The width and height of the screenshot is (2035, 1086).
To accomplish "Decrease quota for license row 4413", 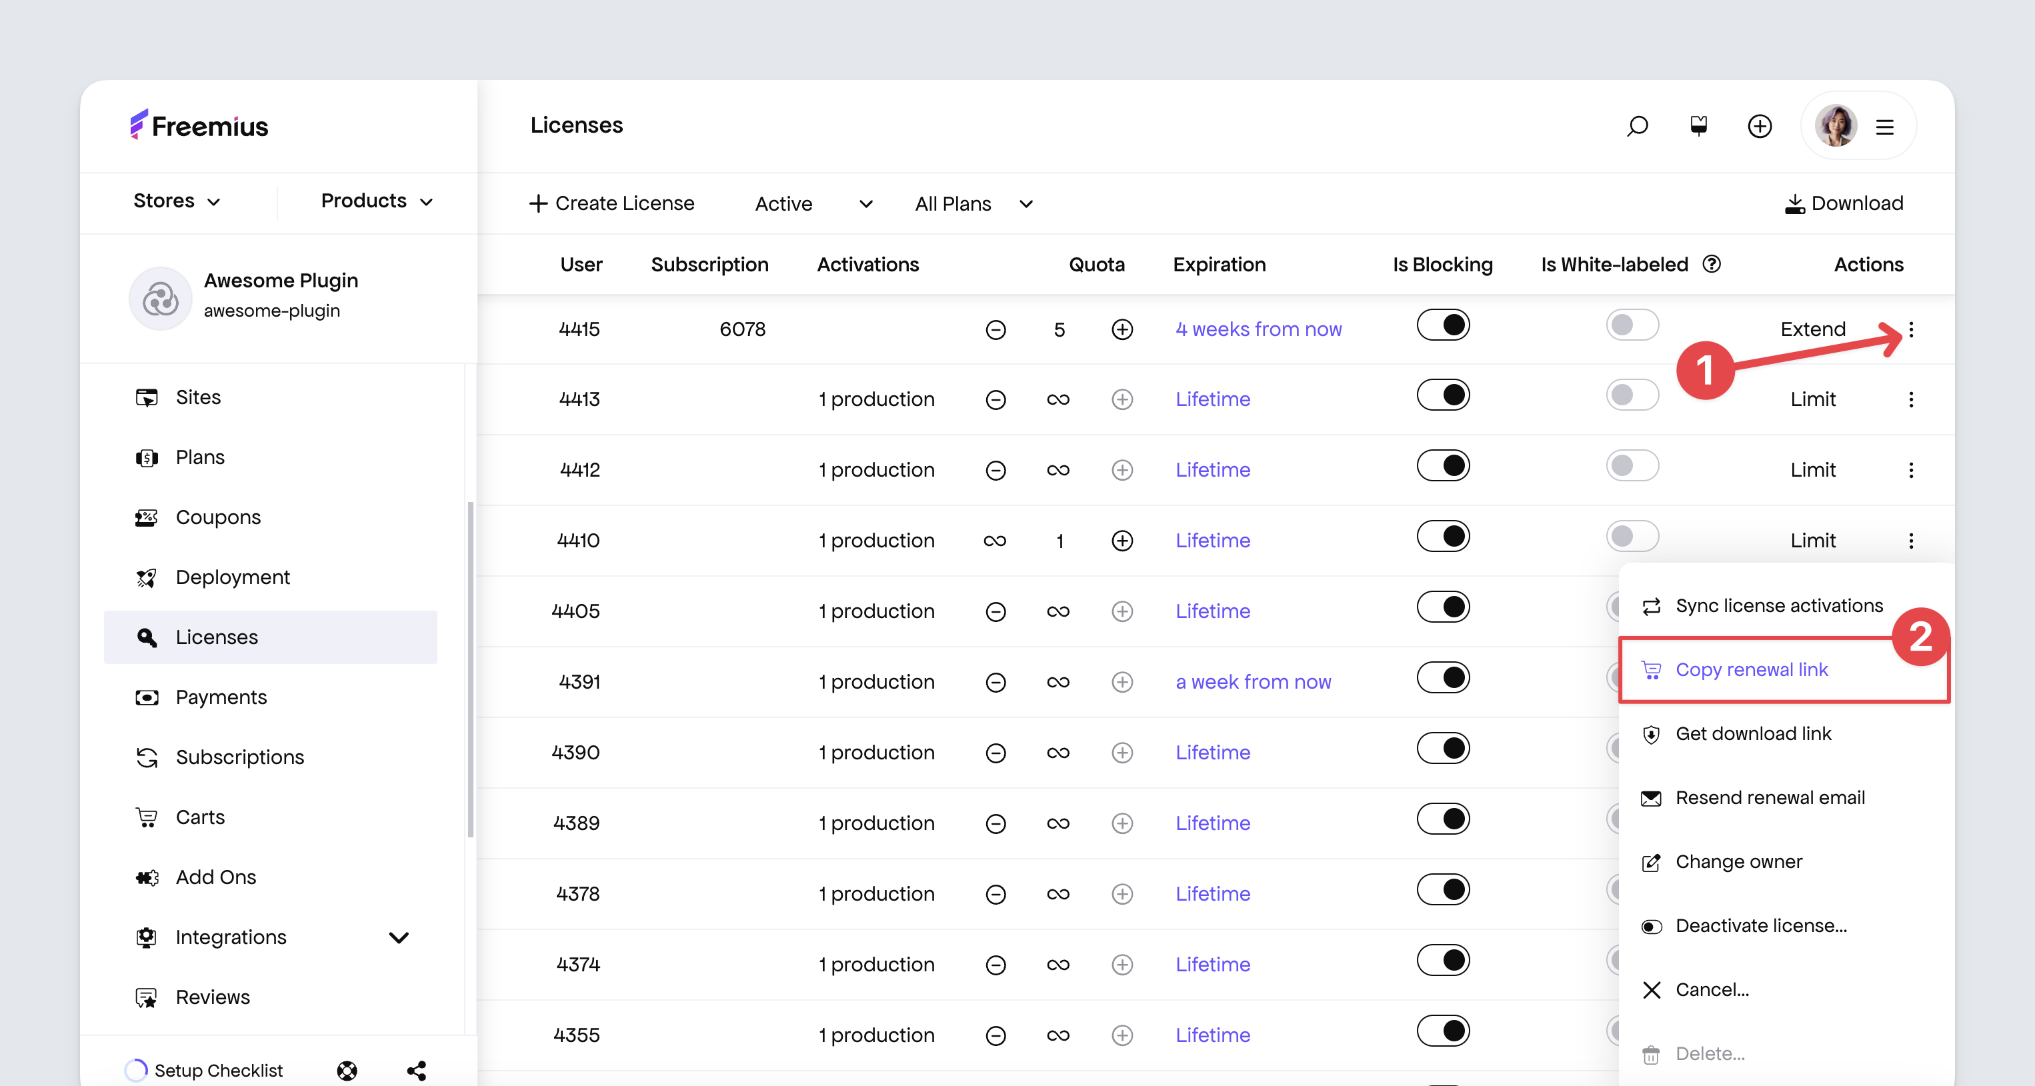I will click(995, 399).
